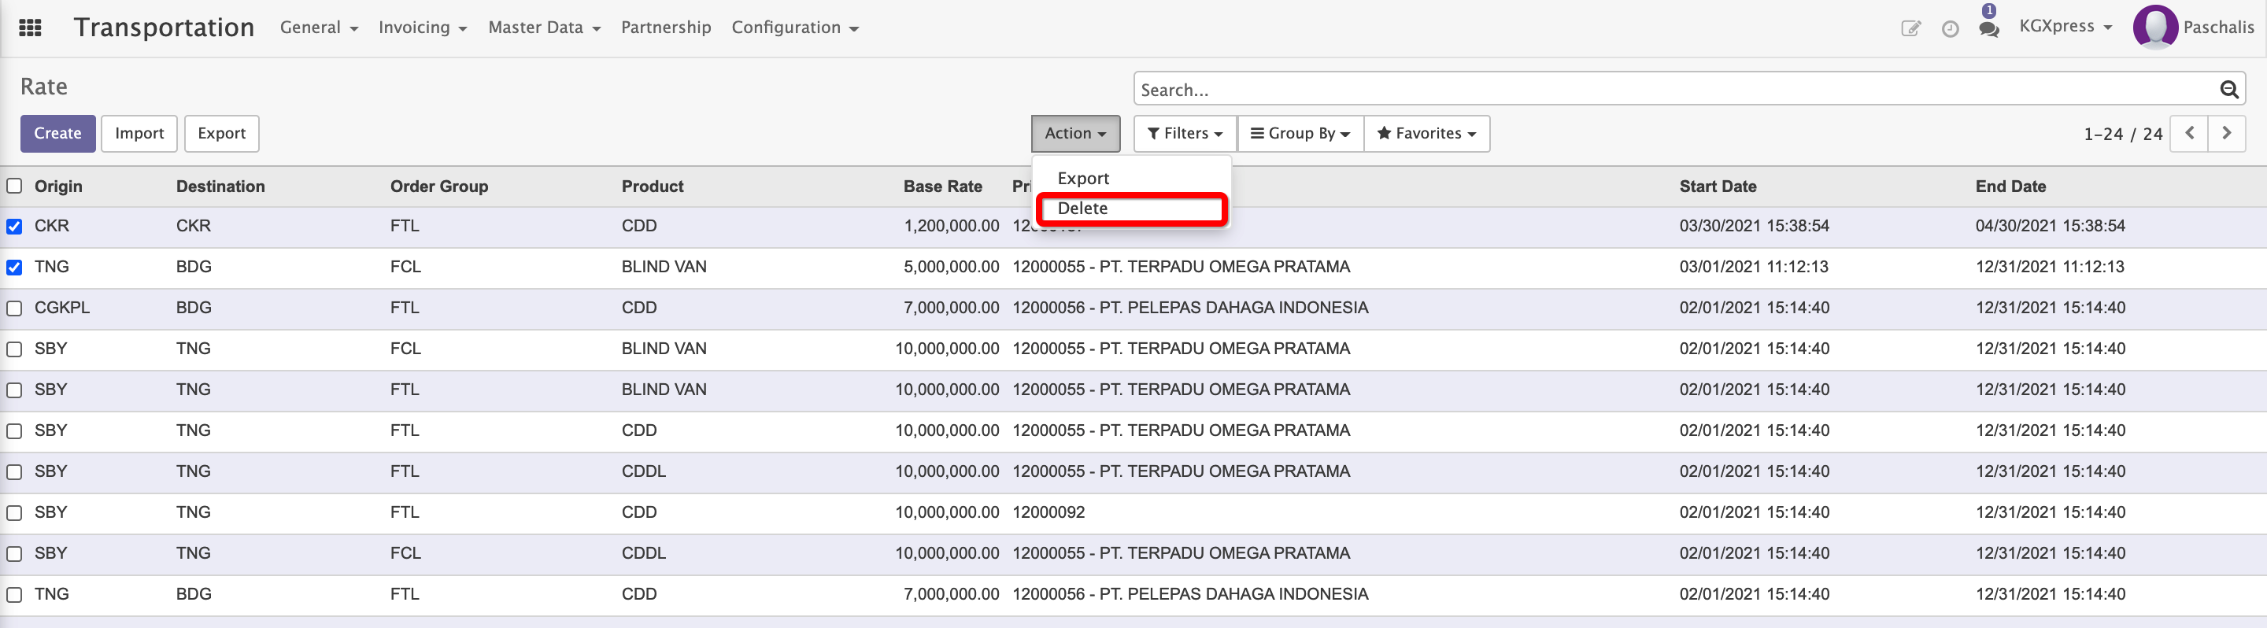The image size is (2267, 628).
Task: Expand the General menu
Action: point(319,28)
